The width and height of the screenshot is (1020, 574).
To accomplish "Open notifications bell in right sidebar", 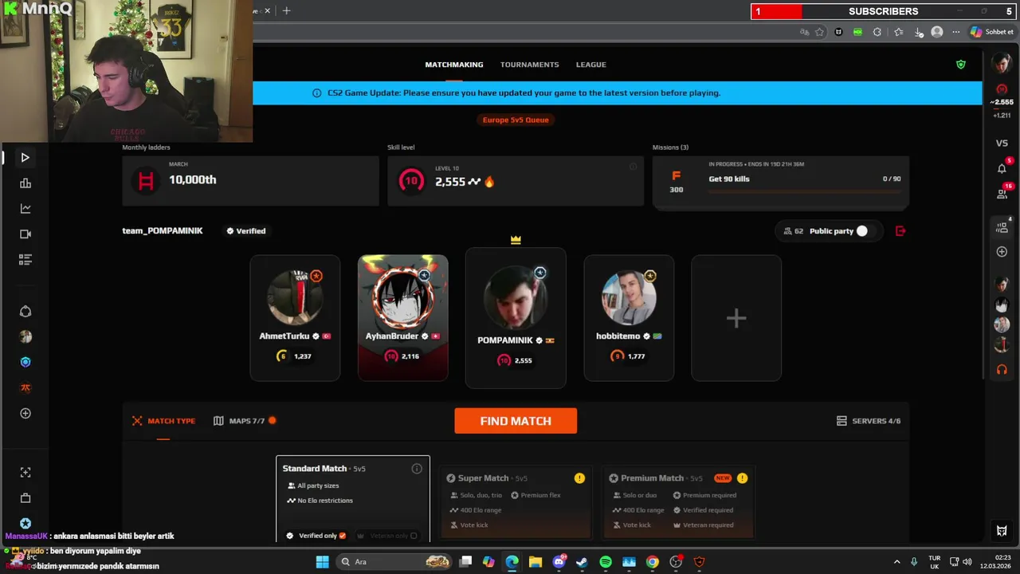I will click(1002, 168).
